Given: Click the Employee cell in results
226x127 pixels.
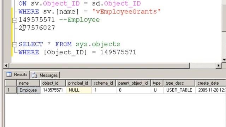Looking at the screenshot, I should coord(28,90).
